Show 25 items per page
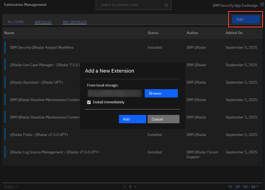 click(238, 187)
